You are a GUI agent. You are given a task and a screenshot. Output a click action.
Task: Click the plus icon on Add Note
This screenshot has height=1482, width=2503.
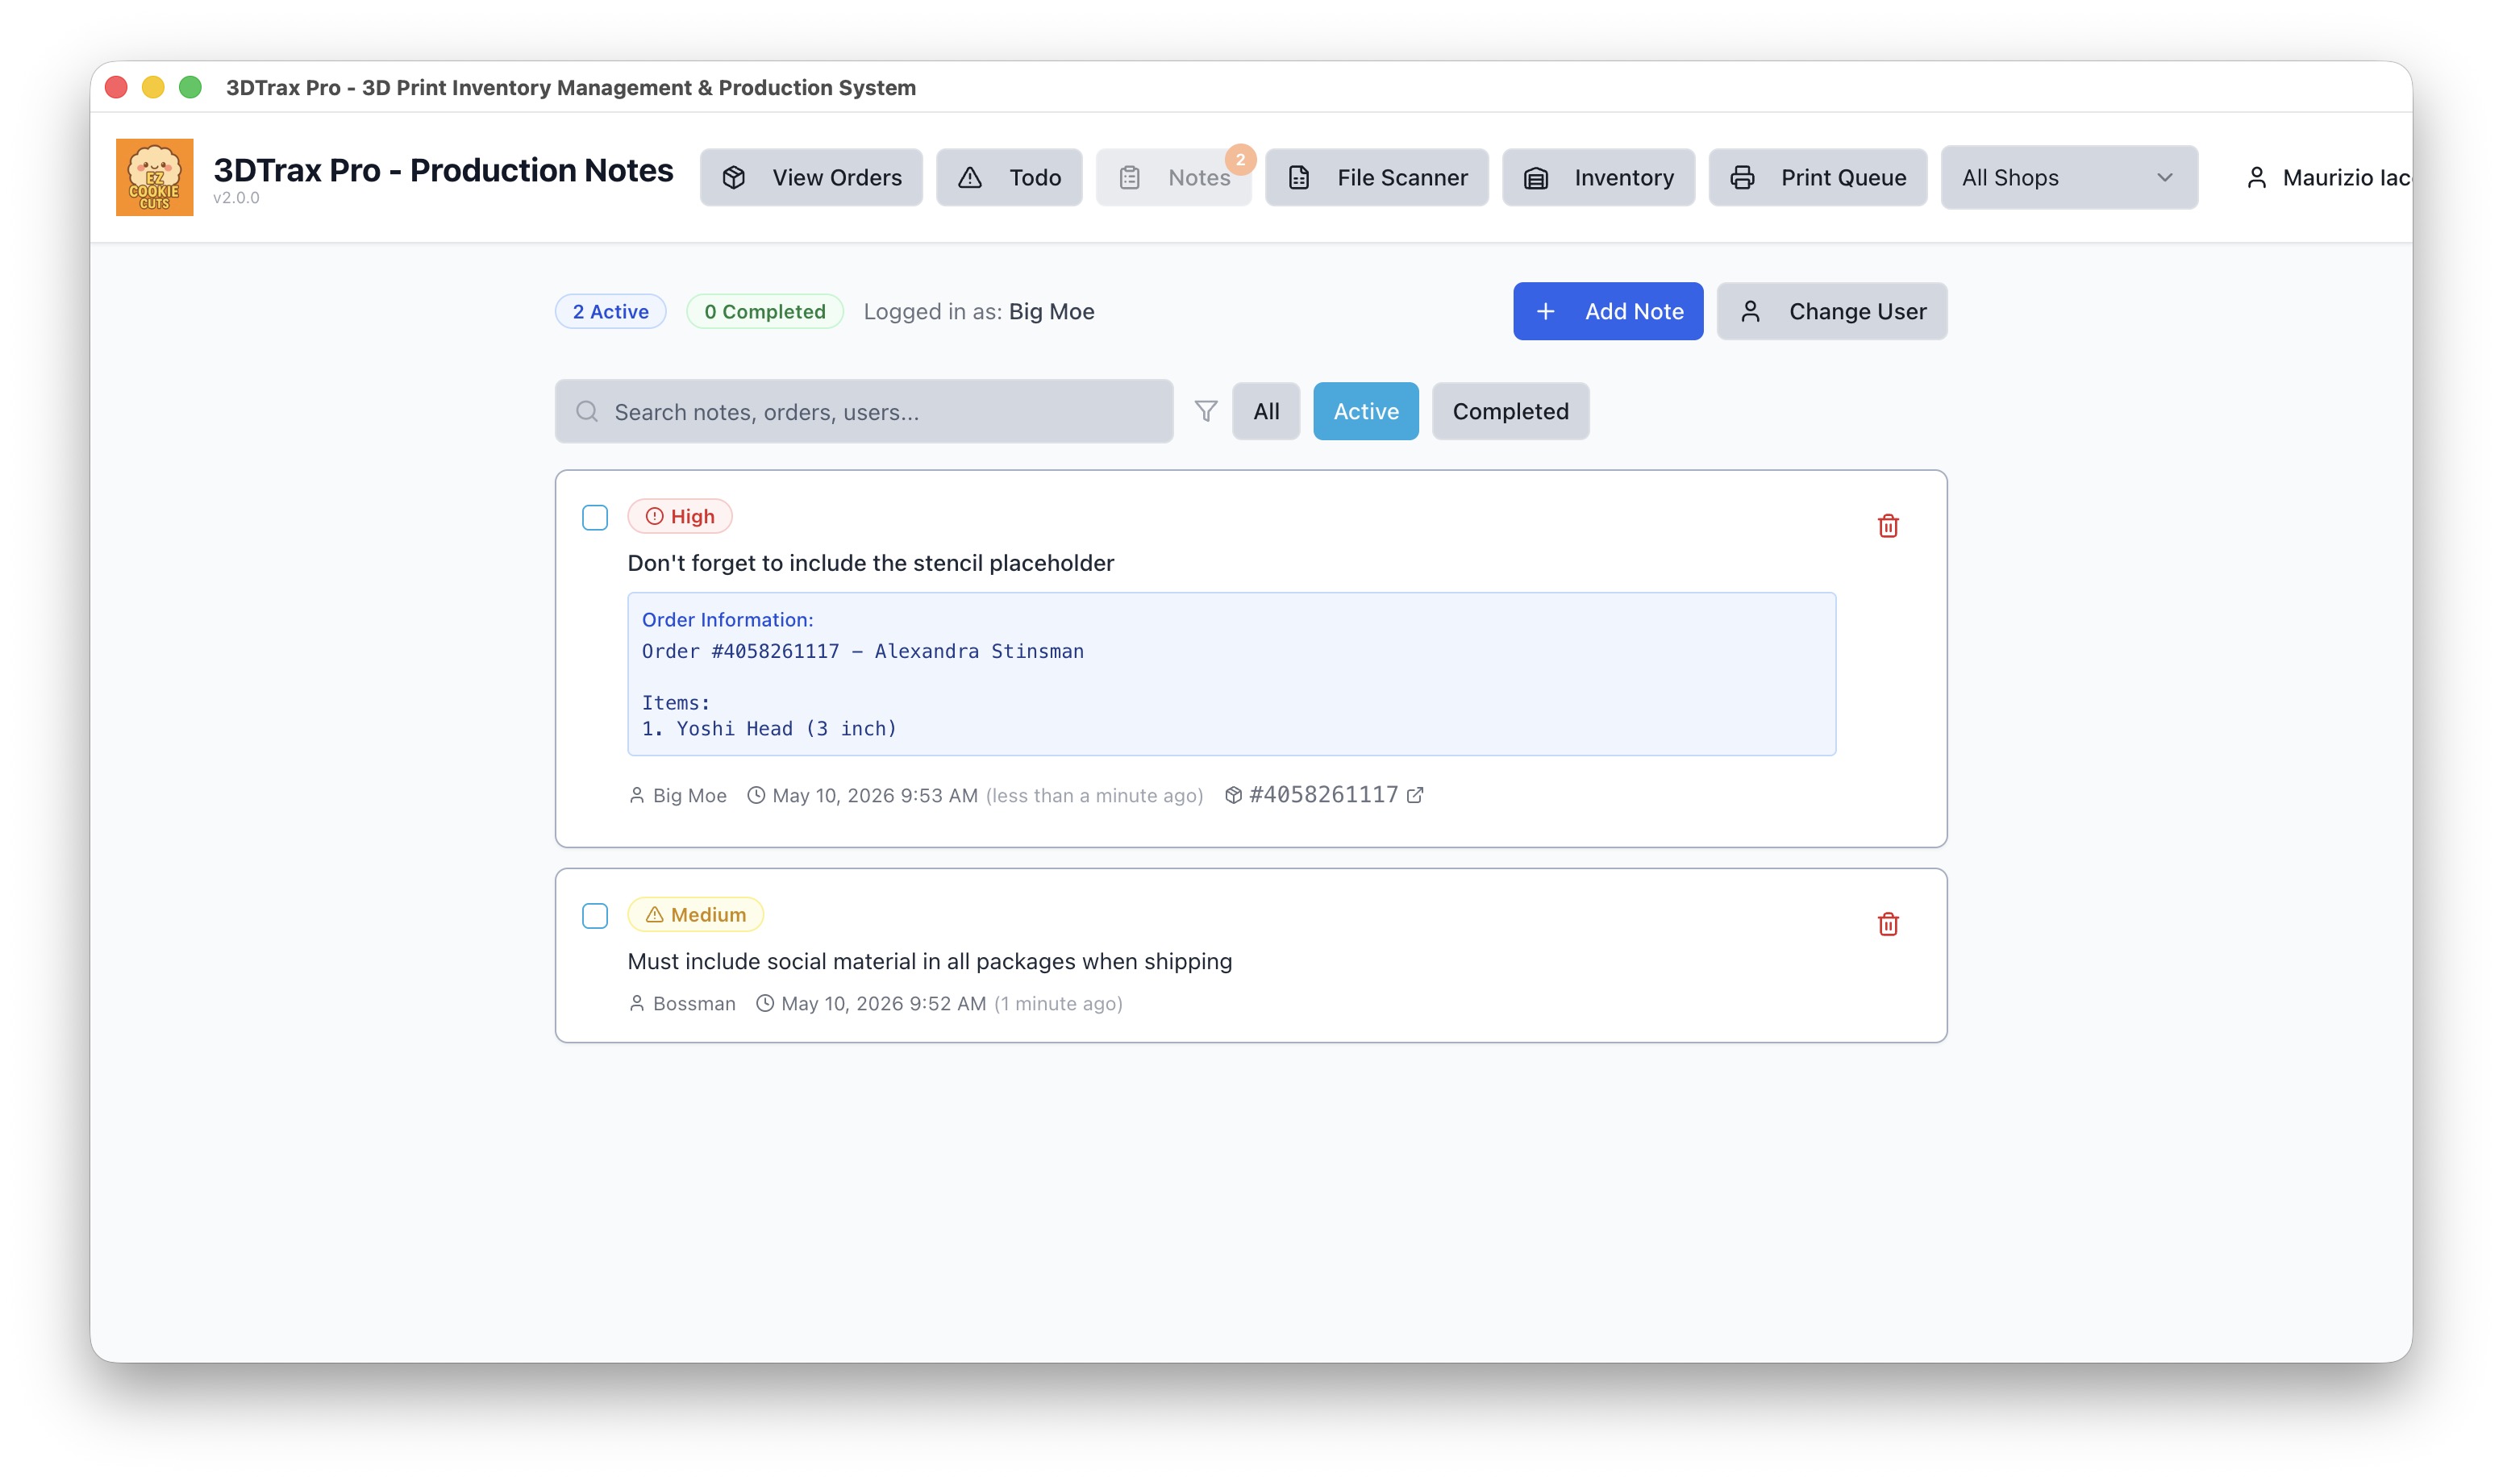(x=1544, y=311)
